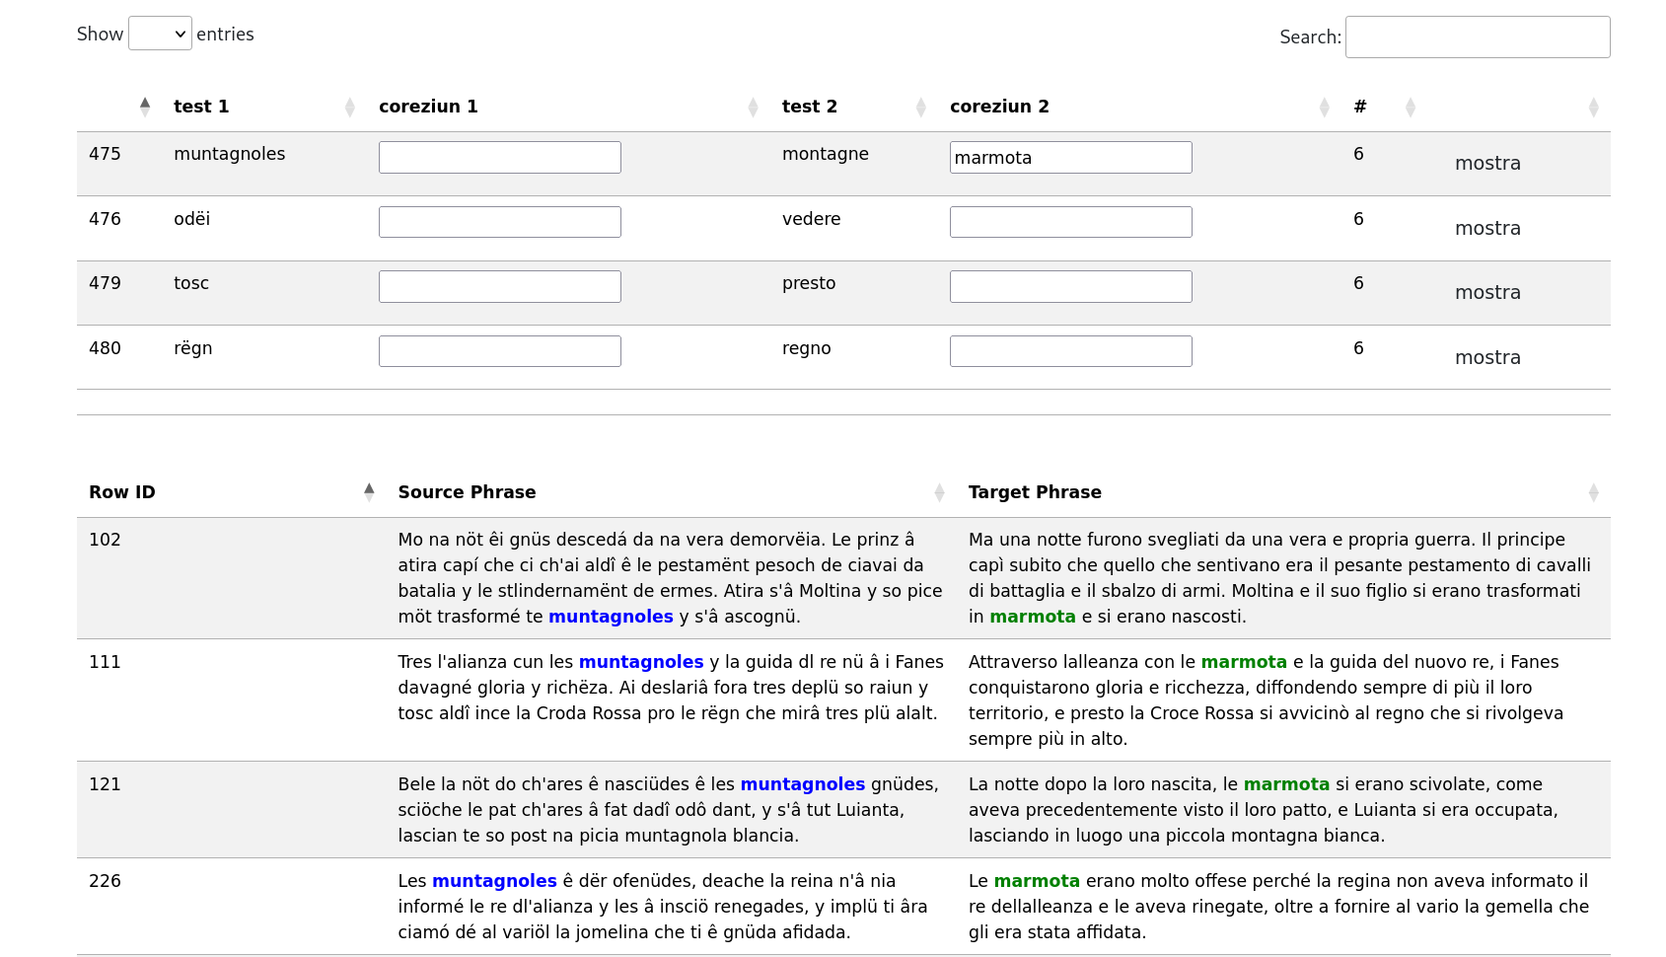Focus coreziun 1 field for odëi
The image size is (1666, 957).
499,222
